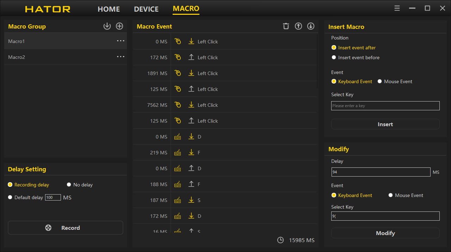Click the import macro download icon
Image resolution: width=451 pixels, height=252 pixels.
click(x=107, y=26)
